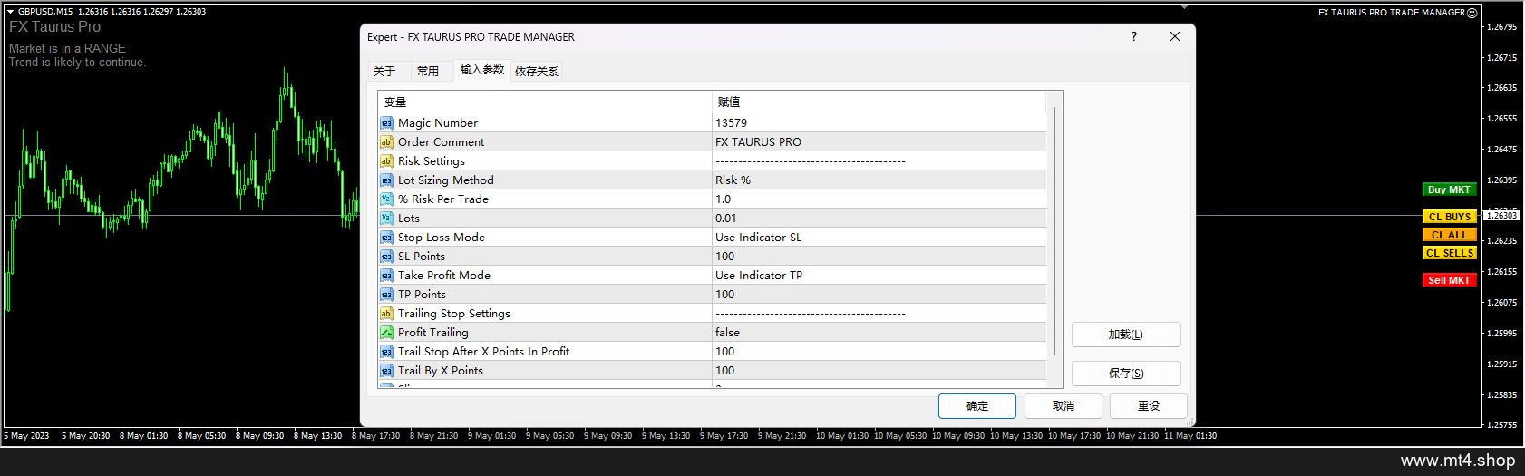Edit the Lots value 0.01
Image resolution: width=1525 pixels, height=476 pixels.
(x=879, y=219)
